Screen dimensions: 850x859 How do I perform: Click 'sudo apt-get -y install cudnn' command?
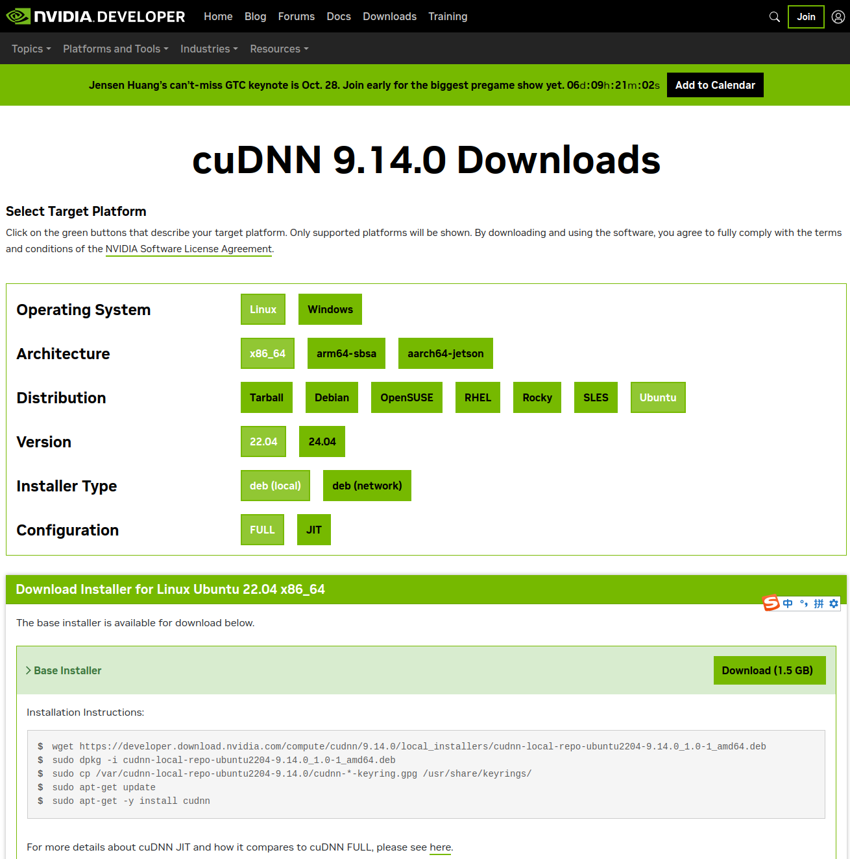pyautogui.click(x=131, y=801)
